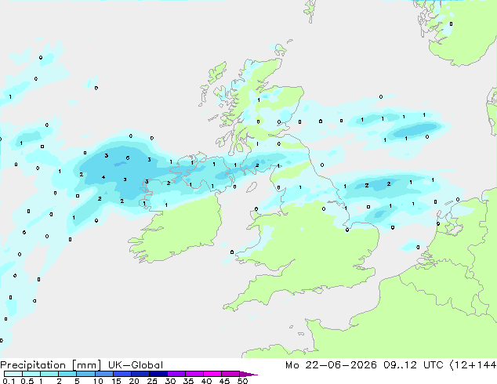The image size is (497, 384).
Task: Click the '40' legend scale label
Action: (x=206, y=381)
